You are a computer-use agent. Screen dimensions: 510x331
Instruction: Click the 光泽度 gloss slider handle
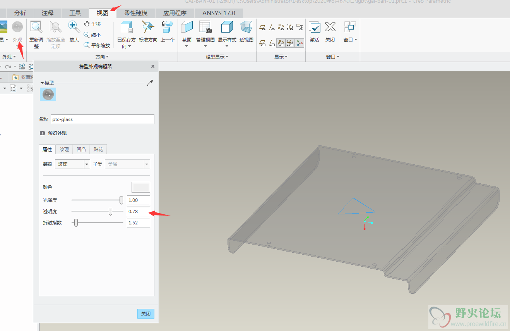coord(121,200)
